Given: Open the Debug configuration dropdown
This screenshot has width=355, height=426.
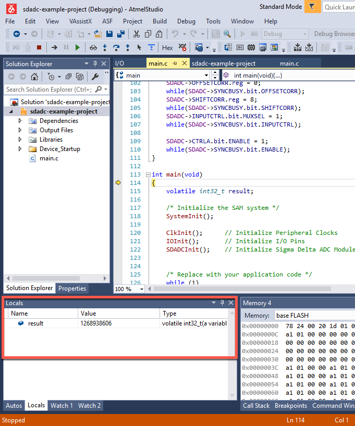Looking at the screenshot, I should pyautogui.click(x=285, y=34).
